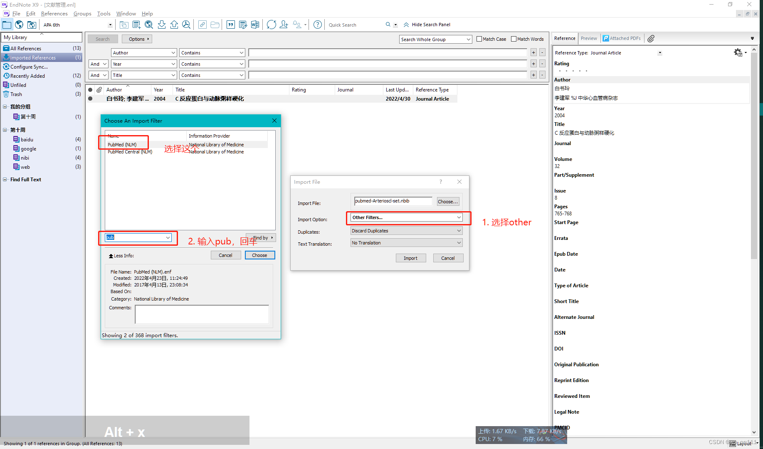Click Copy to Local Library toolbar icon
This screenshot has width=763, height=449.
(x=124, y=25)
